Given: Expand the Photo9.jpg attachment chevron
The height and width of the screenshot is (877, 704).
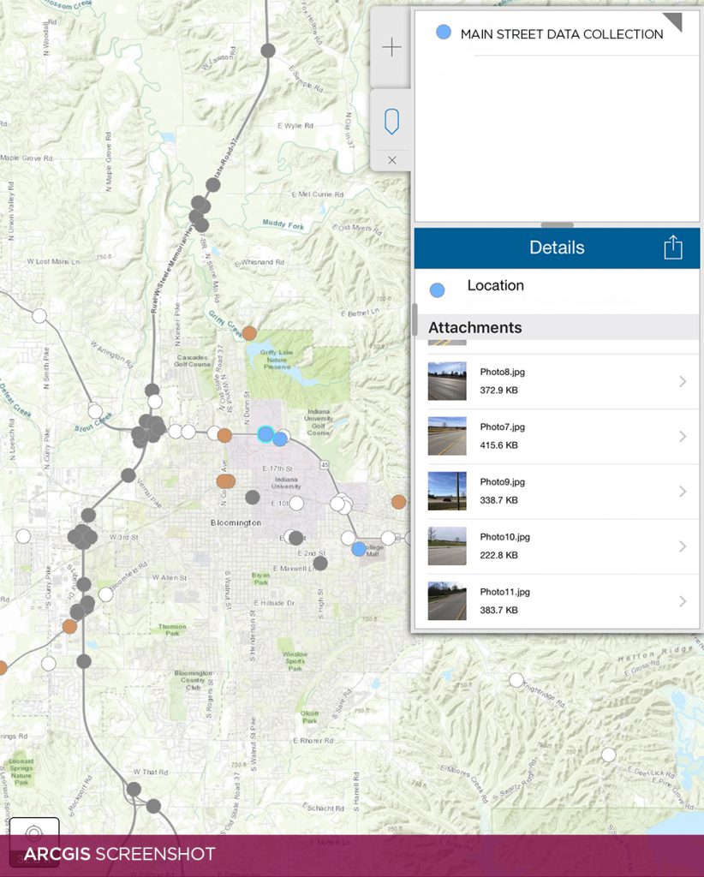Looking at the screenshot, I should [683, 491].
